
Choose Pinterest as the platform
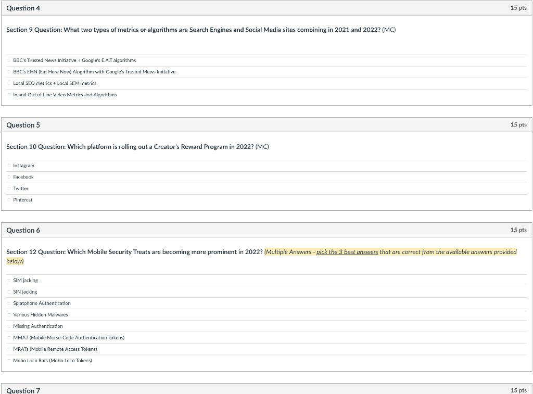point(9,200)
